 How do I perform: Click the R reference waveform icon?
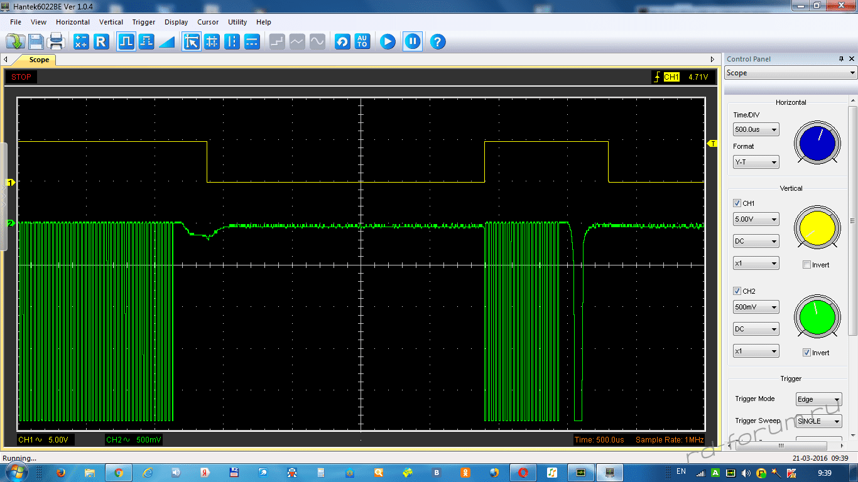(x=101, y=42)
